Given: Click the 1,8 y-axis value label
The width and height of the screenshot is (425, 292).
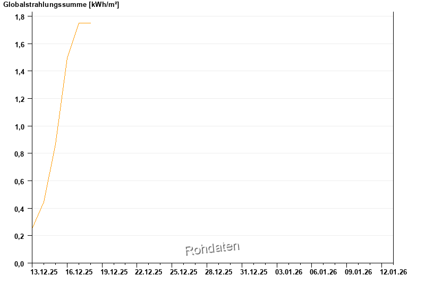Looking at the screenshot, I should coord(20,17).
